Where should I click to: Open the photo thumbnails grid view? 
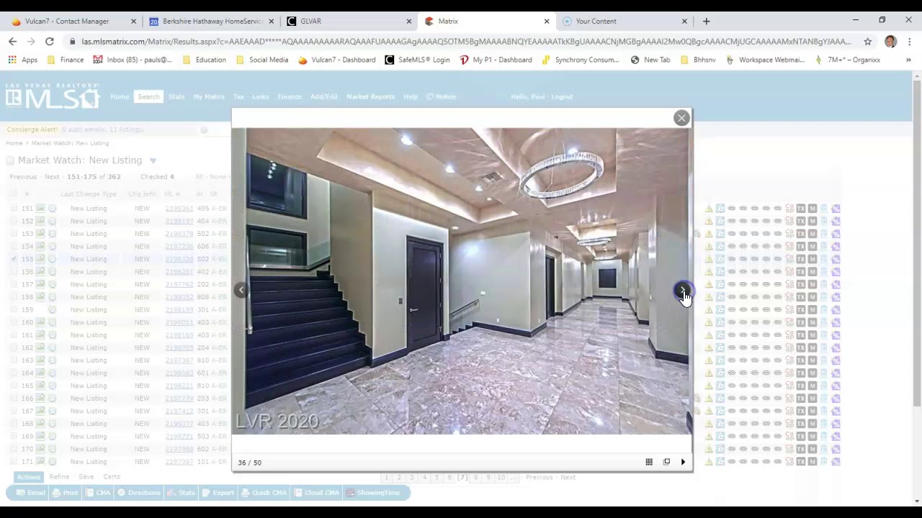(649, 462)
